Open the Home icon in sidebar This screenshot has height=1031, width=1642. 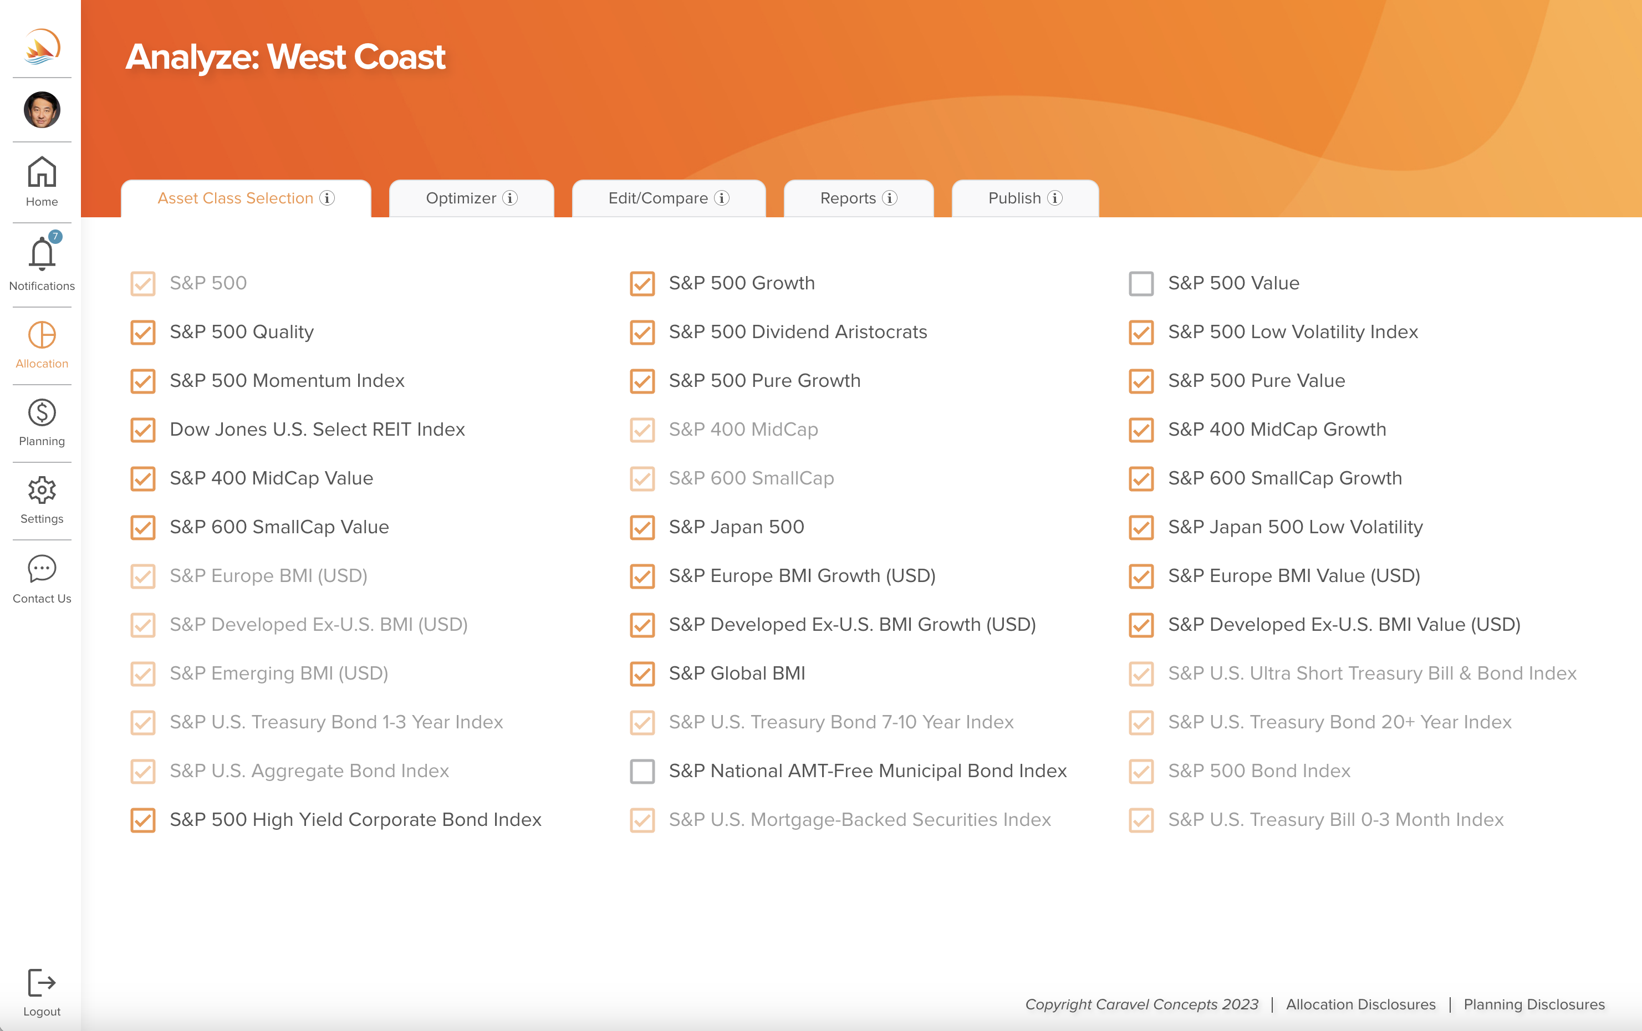(42, 172)
